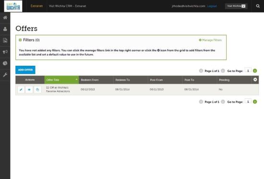Click the user email in header
The width and height of the screenshot is (264, 179).
point(189,6)
